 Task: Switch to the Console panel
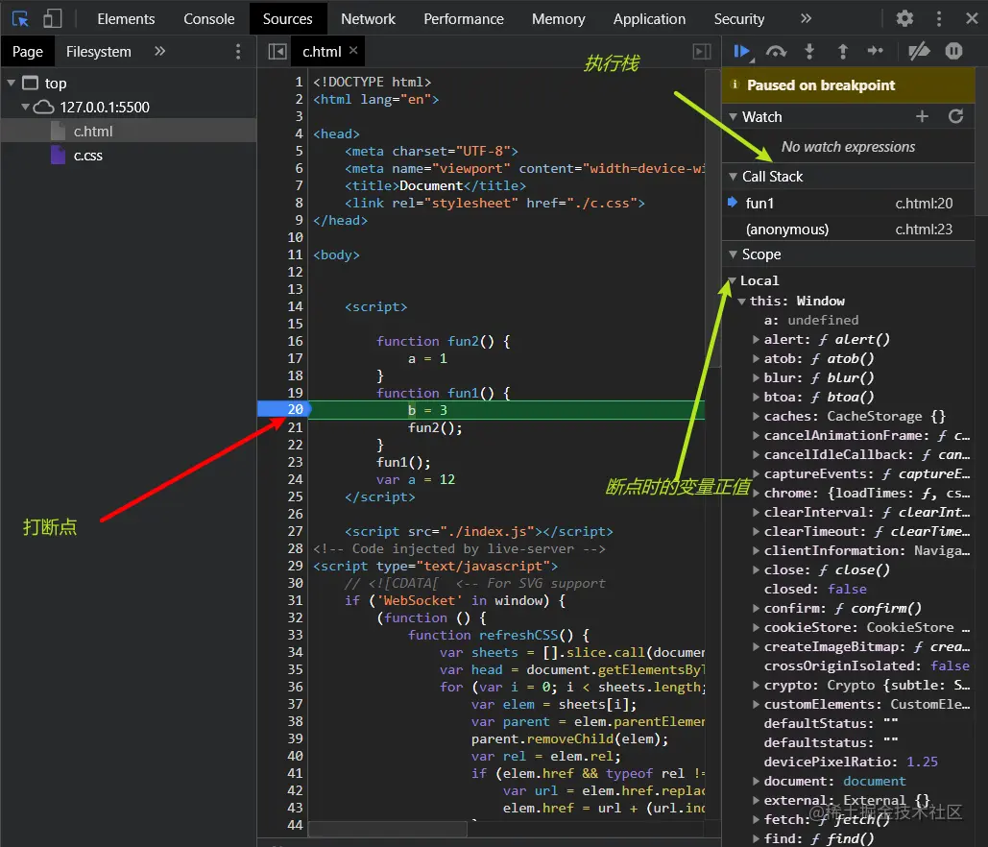(209, 19)
